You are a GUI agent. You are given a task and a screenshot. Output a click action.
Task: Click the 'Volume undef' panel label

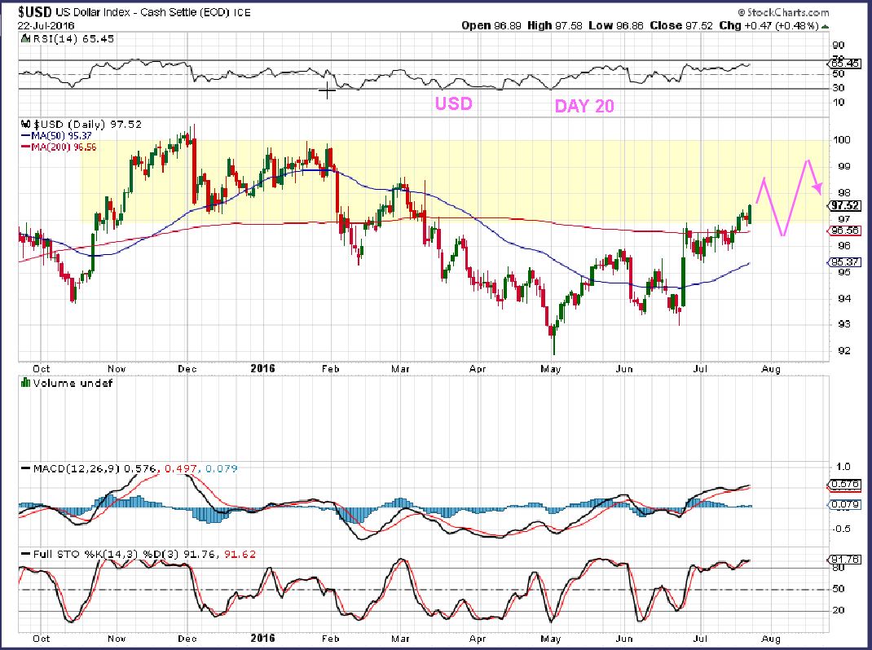[73, 383]
